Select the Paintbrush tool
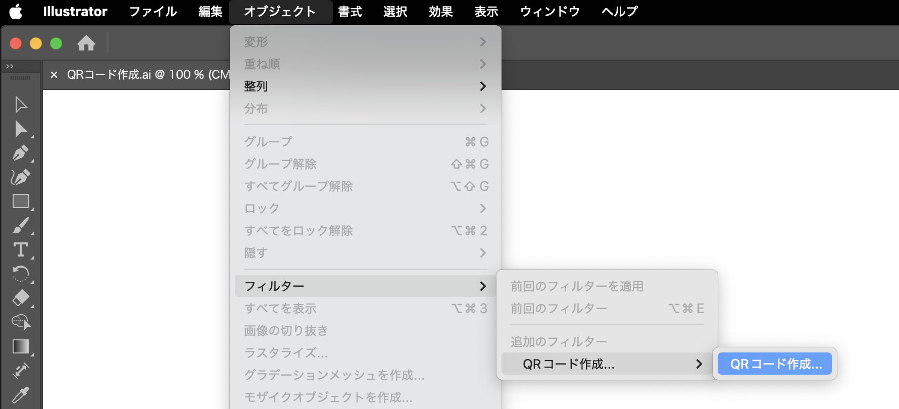The height and width of the screenshot is (409, 899). pyautogui.click(x=21, y=226)
